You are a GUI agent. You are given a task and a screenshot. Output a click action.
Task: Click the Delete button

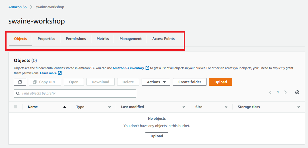[128, 82]
